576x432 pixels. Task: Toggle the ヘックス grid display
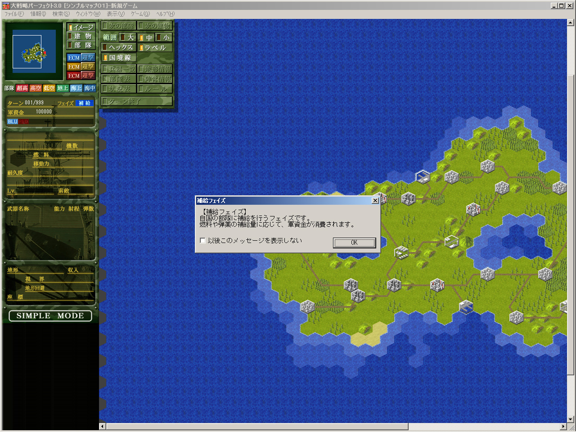pyautogui.click(x=119, y=47)
